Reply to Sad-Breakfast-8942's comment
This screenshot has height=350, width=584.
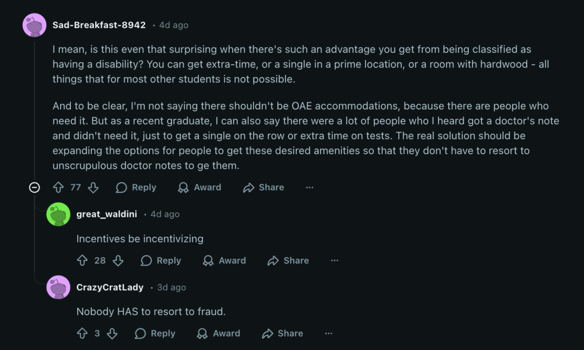click(136, 187)
